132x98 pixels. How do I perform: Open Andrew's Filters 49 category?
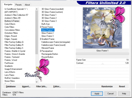(x=12, y=18)
